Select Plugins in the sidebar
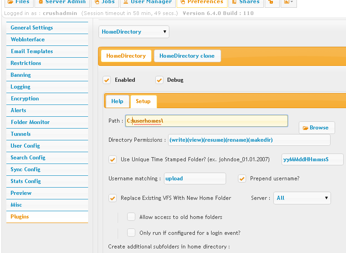346x253 pixels. tap(47, 217)
